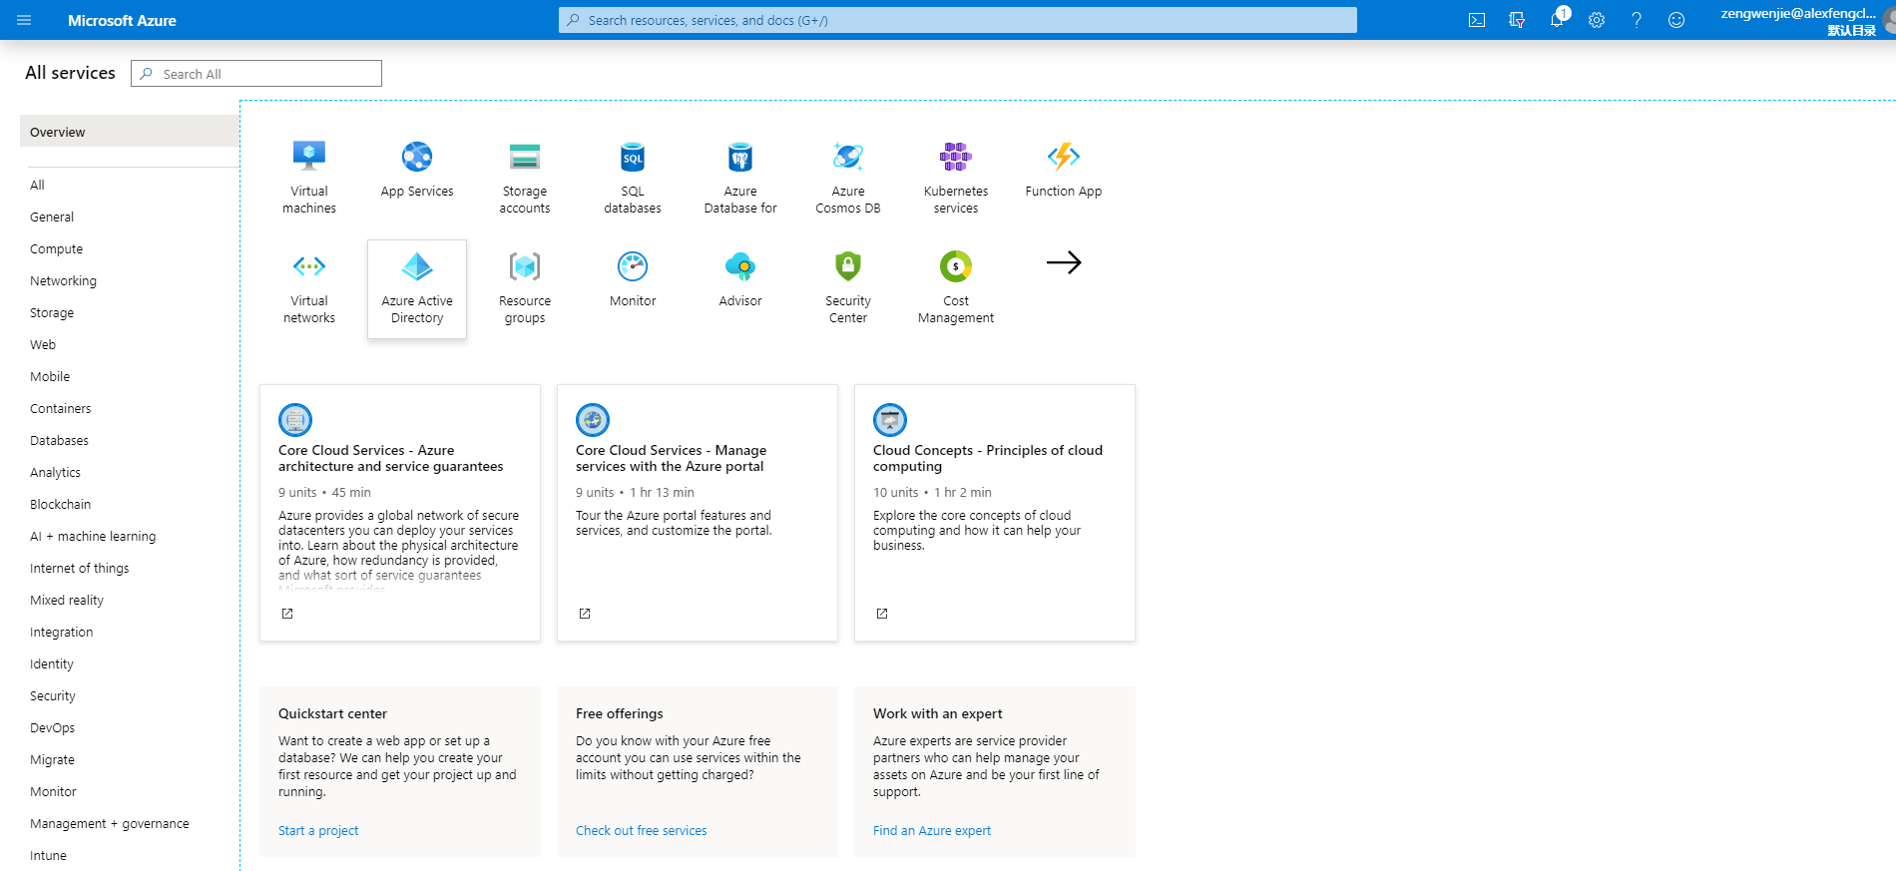This screenshot has width=1896, height=871.
Task: Click Find an Azure expert link
Action: (932, 830)
